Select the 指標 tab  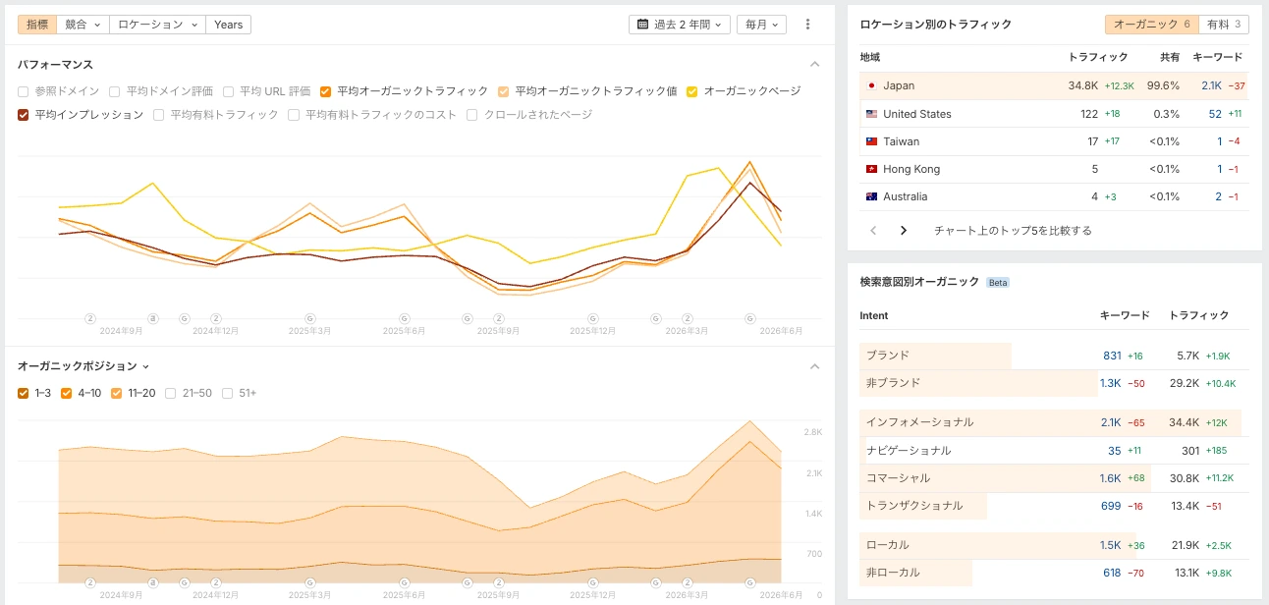37,25
